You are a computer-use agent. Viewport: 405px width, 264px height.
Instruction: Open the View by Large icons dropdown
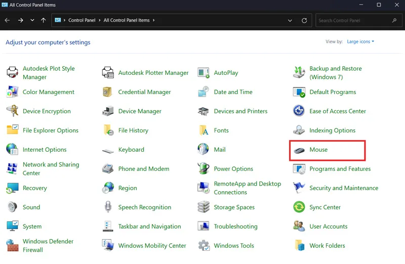360,41
